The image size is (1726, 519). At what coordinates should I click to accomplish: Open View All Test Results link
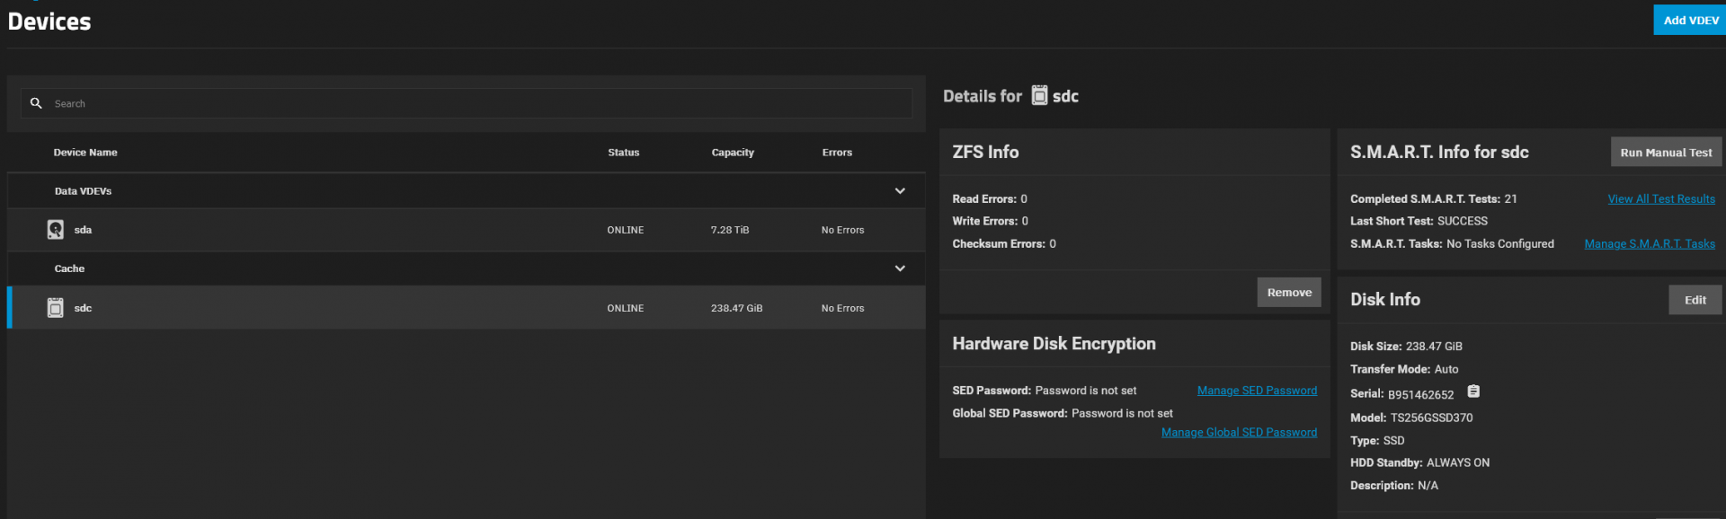pyautogui.click(x=1661, y=199)
